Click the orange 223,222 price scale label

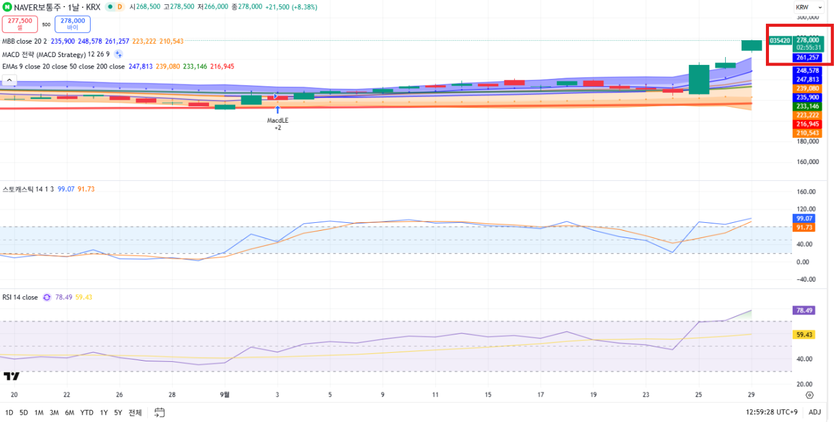click(808, 115)
